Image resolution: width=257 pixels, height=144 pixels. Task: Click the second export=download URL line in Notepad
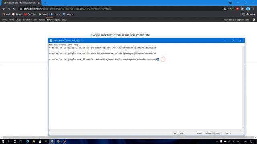pos(102,54)
